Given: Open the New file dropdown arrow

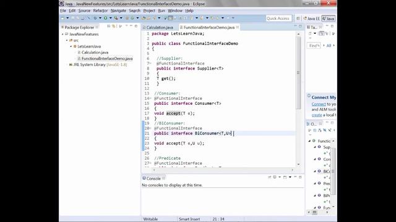Looking at the screenshot, I should 67,18.
